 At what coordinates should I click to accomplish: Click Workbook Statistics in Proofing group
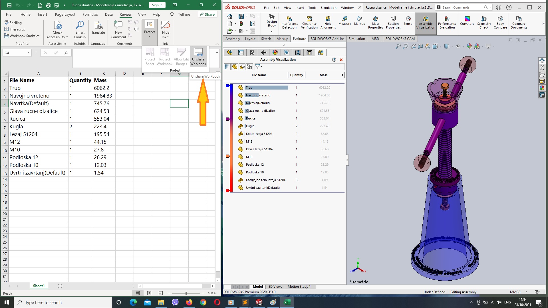click(x=22, y=36)
